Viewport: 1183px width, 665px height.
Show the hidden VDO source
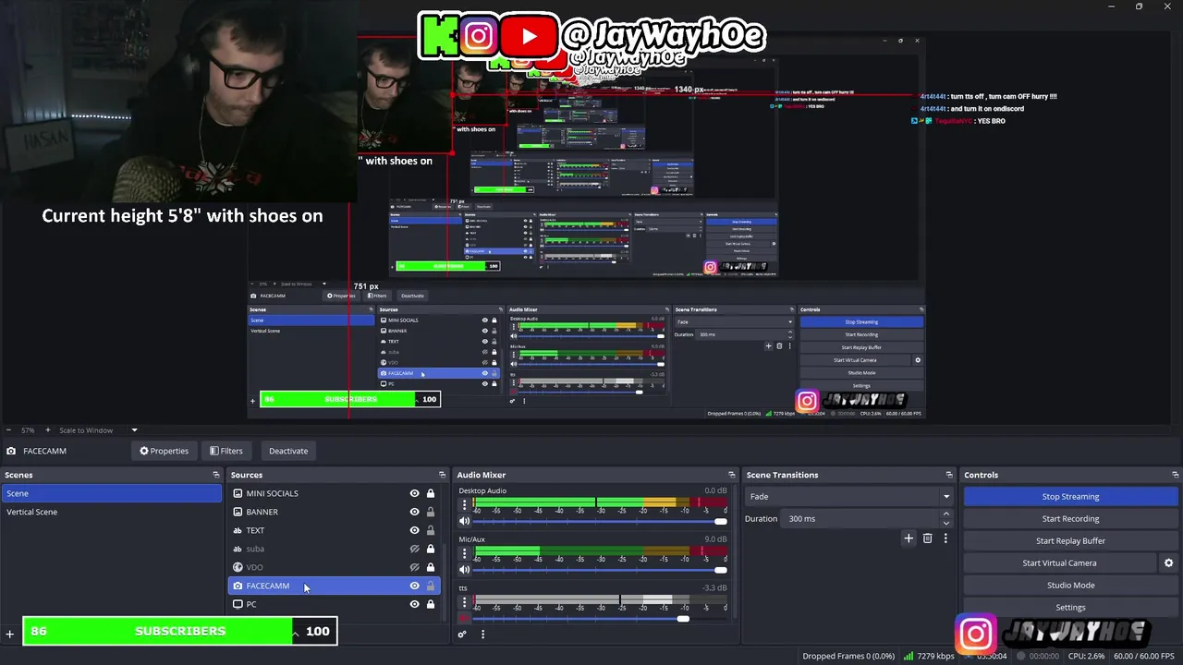[x=414, y=567]
